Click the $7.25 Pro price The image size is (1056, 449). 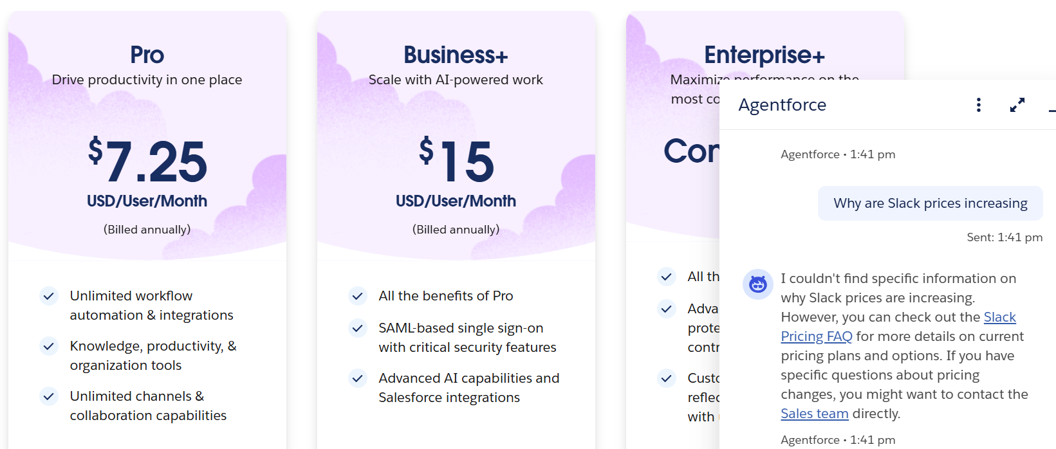tap(147, 161)
